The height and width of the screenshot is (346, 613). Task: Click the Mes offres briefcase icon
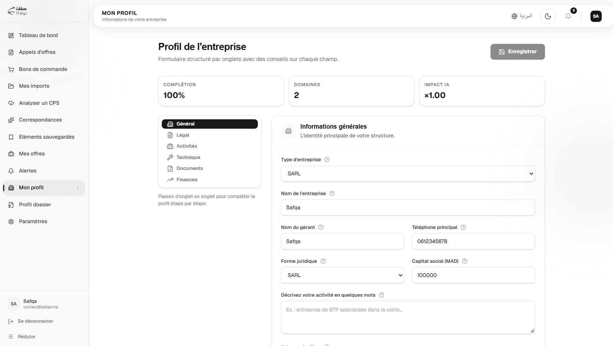[11, 154]
